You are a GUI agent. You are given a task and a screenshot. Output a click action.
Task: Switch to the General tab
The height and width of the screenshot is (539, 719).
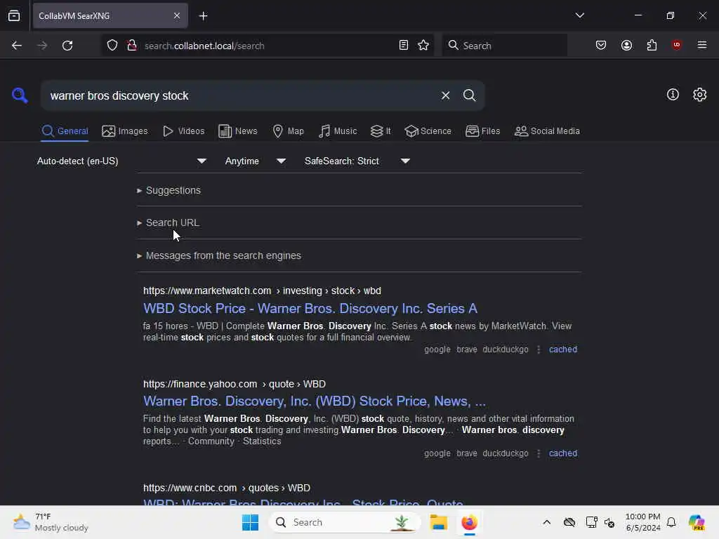65,131
